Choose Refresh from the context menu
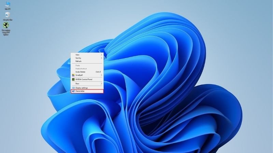This screenshot has width=273, height=153. pos(78,61)
